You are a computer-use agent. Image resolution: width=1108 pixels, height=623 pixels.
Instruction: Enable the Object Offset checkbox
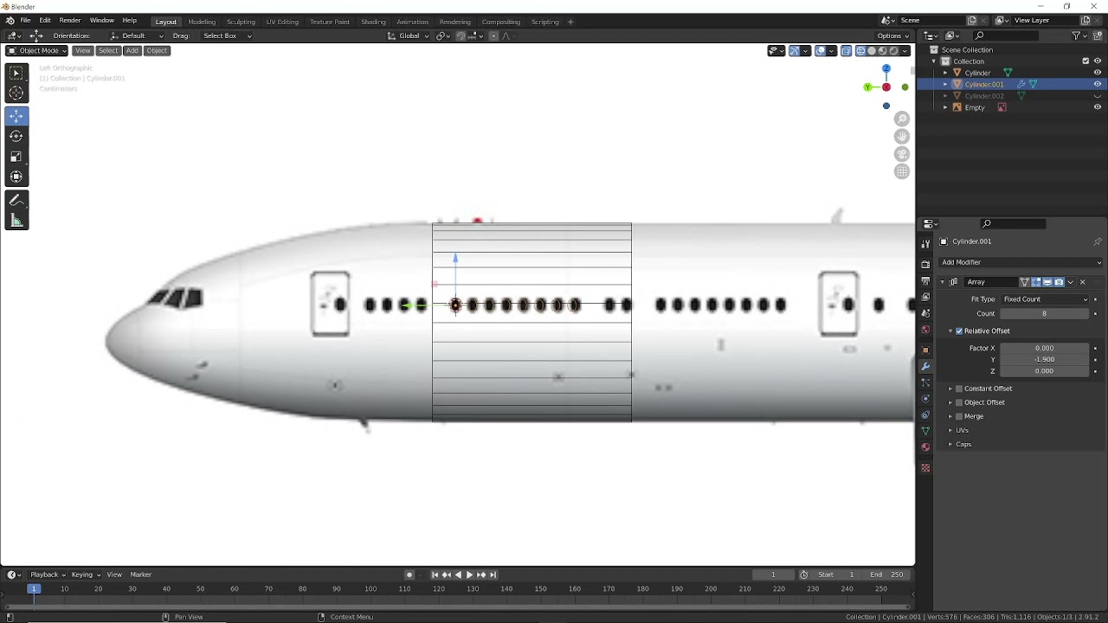tap(959, 402)
